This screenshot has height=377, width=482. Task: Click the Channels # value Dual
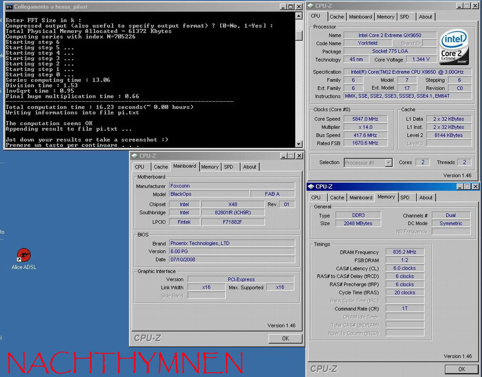[x=451, y=215]
